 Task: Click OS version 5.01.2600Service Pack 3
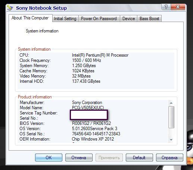94,129
